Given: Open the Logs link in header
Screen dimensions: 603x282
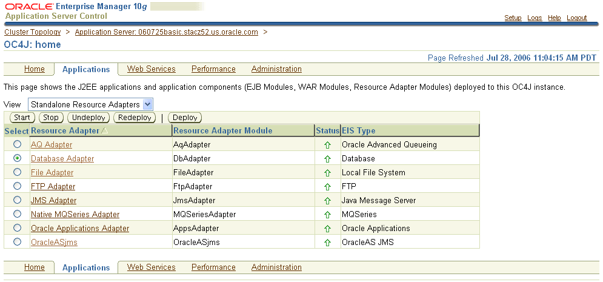Looking at the screenshot, I should 535,18.
